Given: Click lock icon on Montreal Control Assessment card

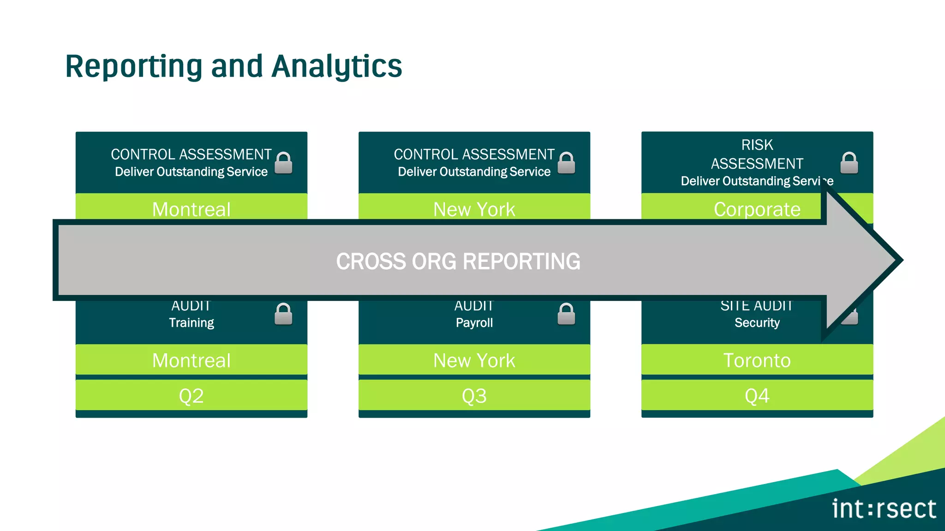Looking at the screenshot, I should pyautogui.click(x=283, y=163).
